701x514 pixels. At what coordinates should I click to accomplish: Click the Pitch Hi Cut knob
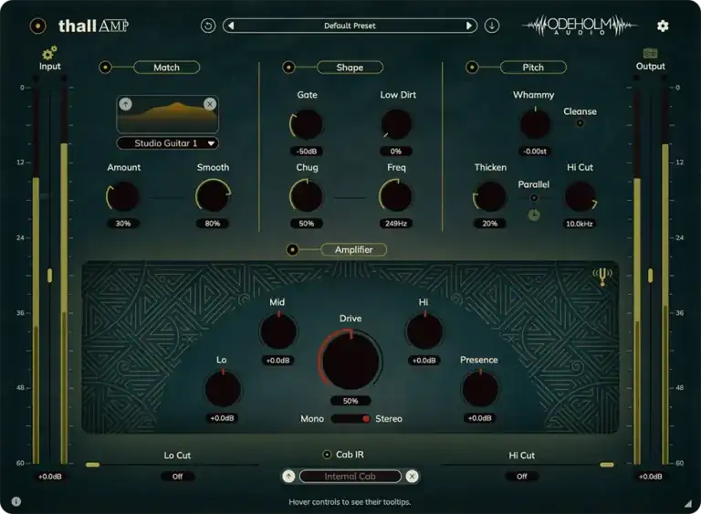(x=581, y=196)
